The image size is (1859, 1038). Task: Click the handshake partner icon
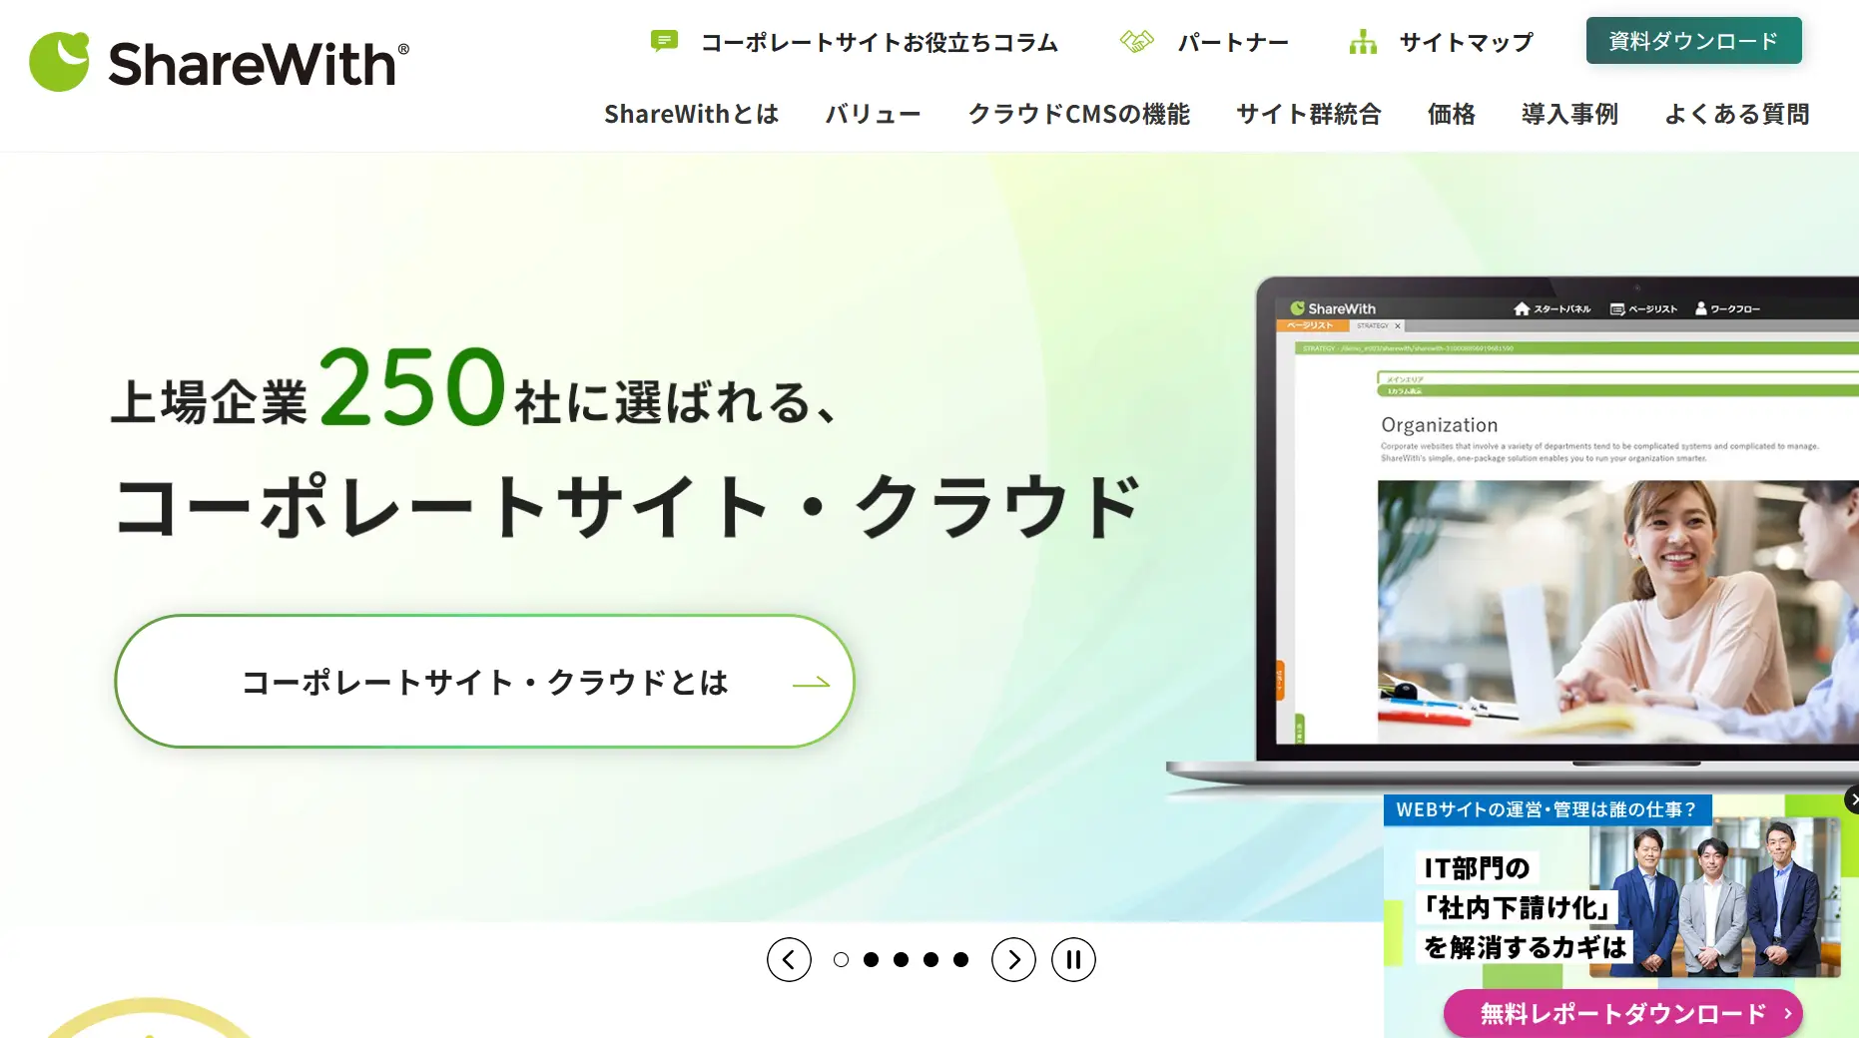point(1136,41)
